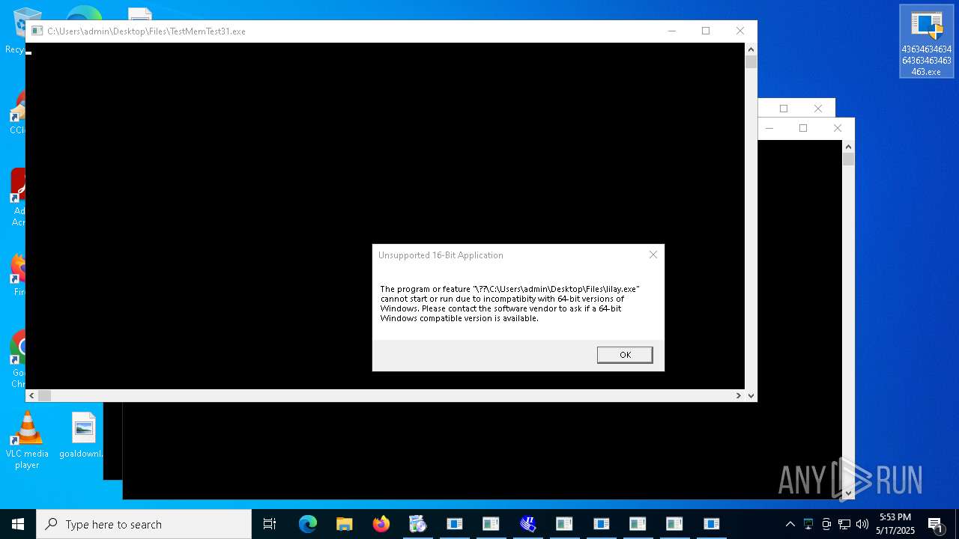Select the goaldownl image file on desktop
Screen dimensions: 959x539
(83, 436)
